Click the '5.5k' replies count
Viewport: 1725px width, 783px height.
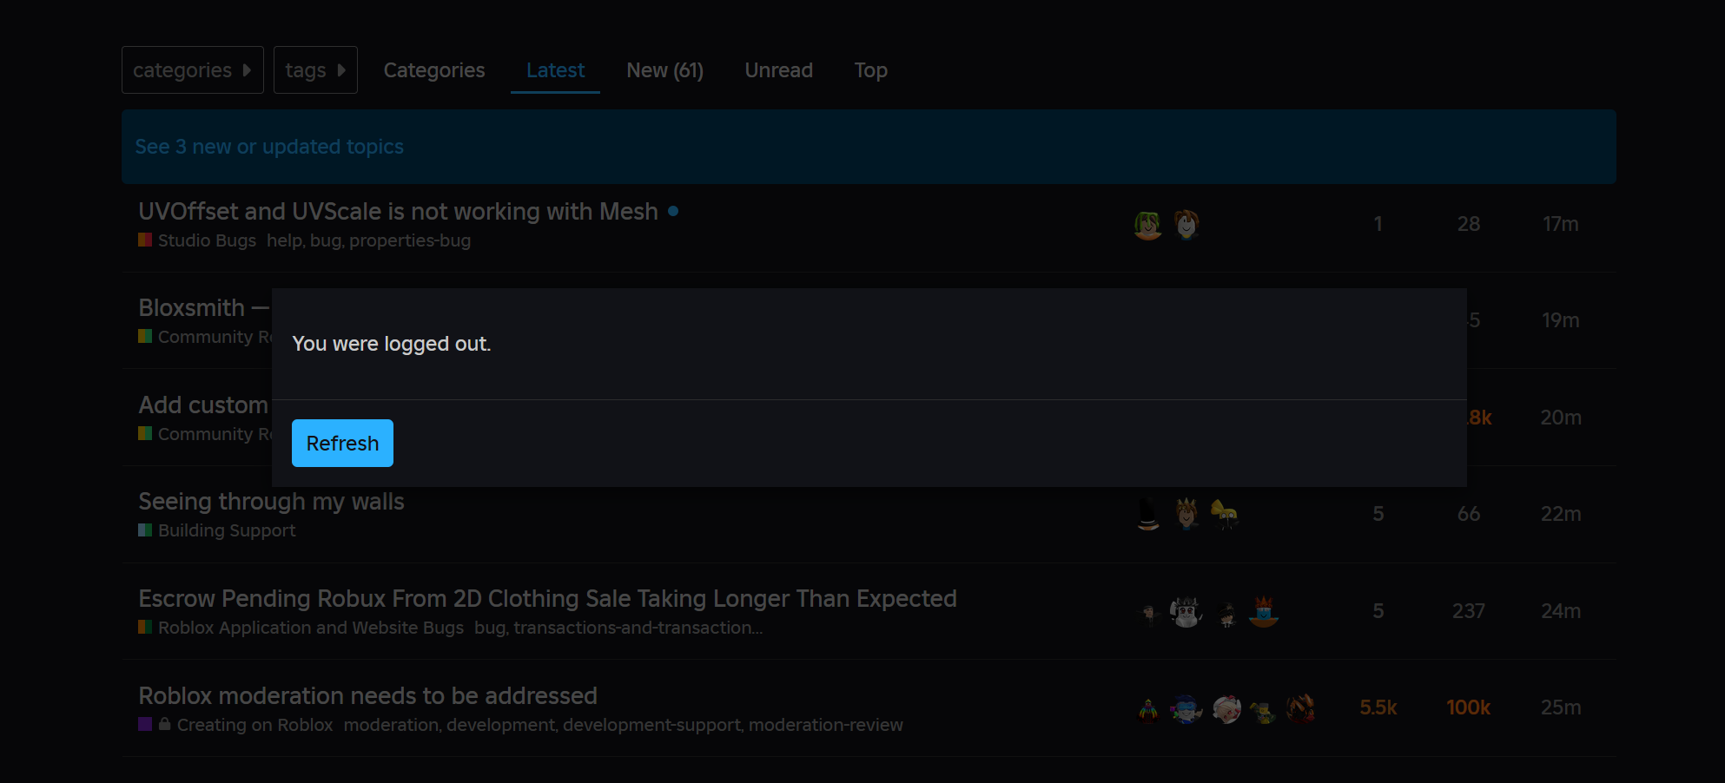pos(1378,707)
